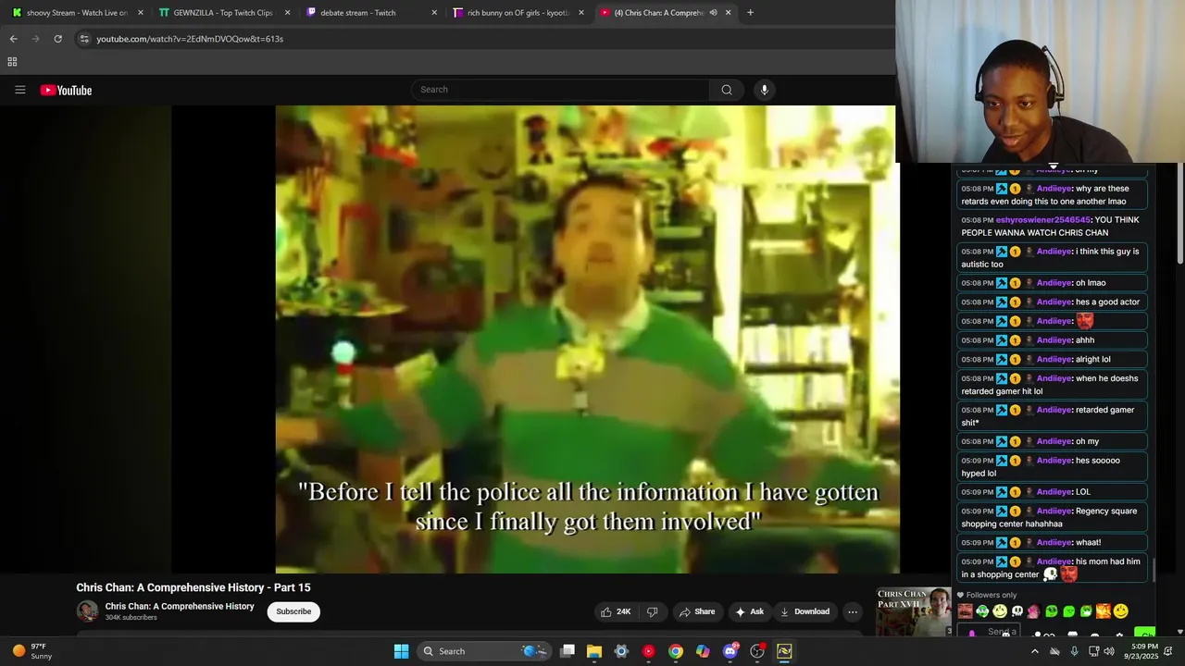
Task: Pick the white skull emote
Action: pyautogui.click(x=1017, y=611)
